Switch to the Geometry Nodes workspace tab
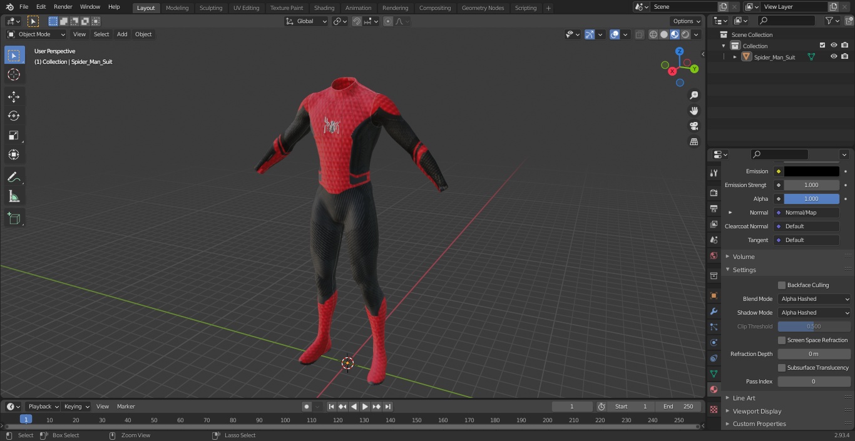 483,8
